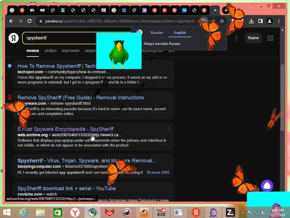
Task: Close the active tab with the X
Action: pos(215,11)
